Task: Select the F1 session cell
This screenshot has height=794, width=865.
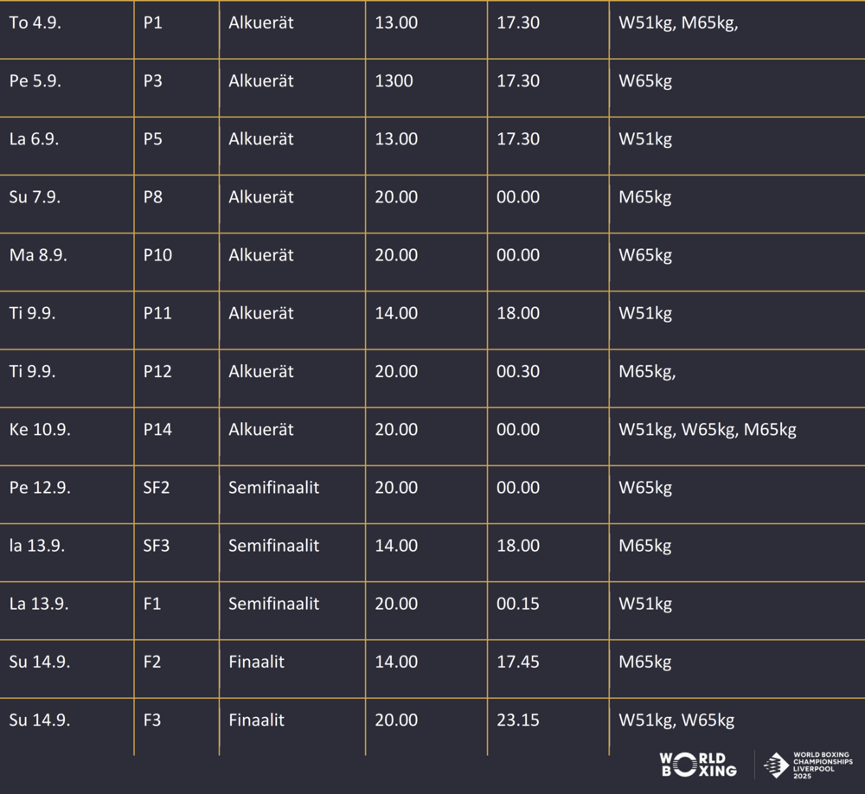Action: click(176, 611)
